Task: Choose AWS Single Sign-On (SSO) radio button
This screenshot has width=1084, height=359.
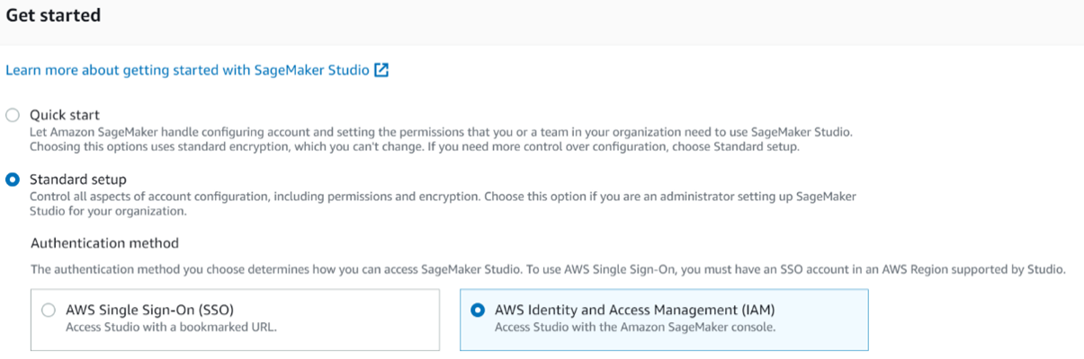Action: pos(49,310)
